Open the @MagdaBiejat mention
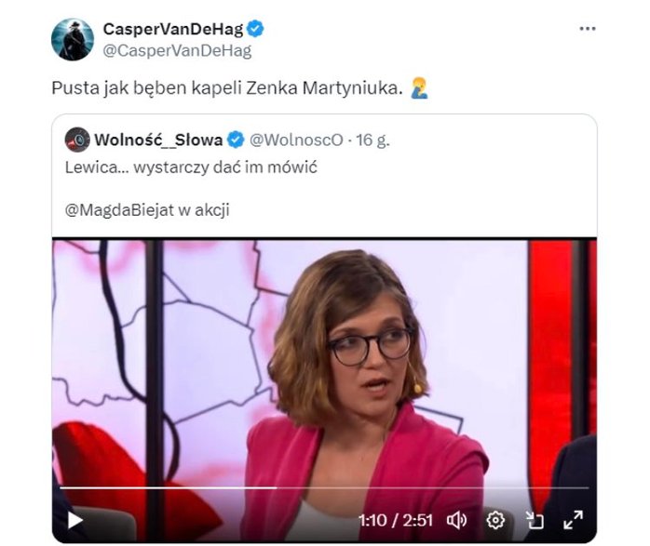 click(119, 210)
